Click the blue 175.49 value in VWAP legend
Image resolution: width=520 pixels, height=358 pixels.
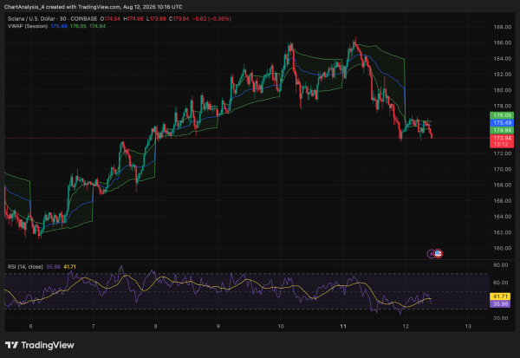click(x=59, y=26)
